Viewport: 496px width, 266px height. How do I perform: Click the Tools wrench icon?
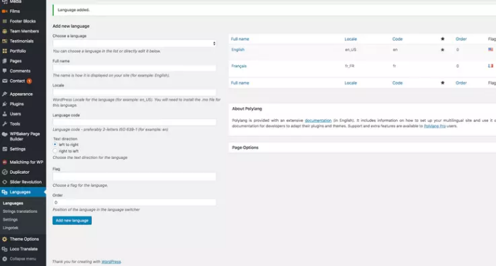pos(4,124)
